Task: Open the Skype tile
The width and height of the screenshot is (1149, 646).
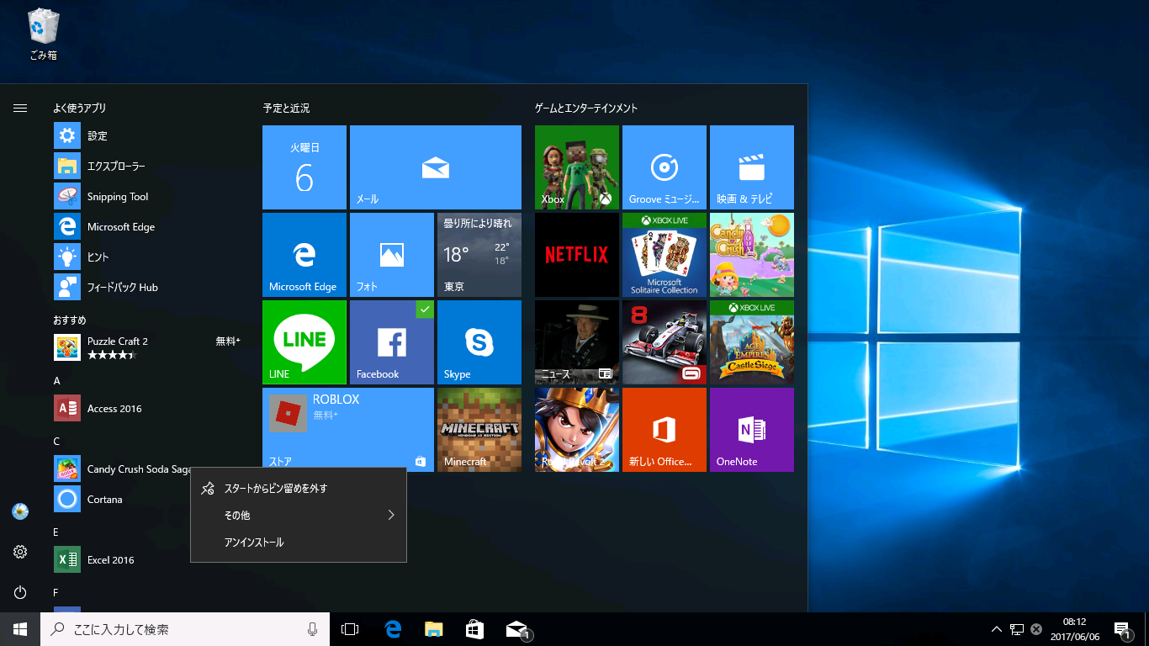Action: [479, 342]
